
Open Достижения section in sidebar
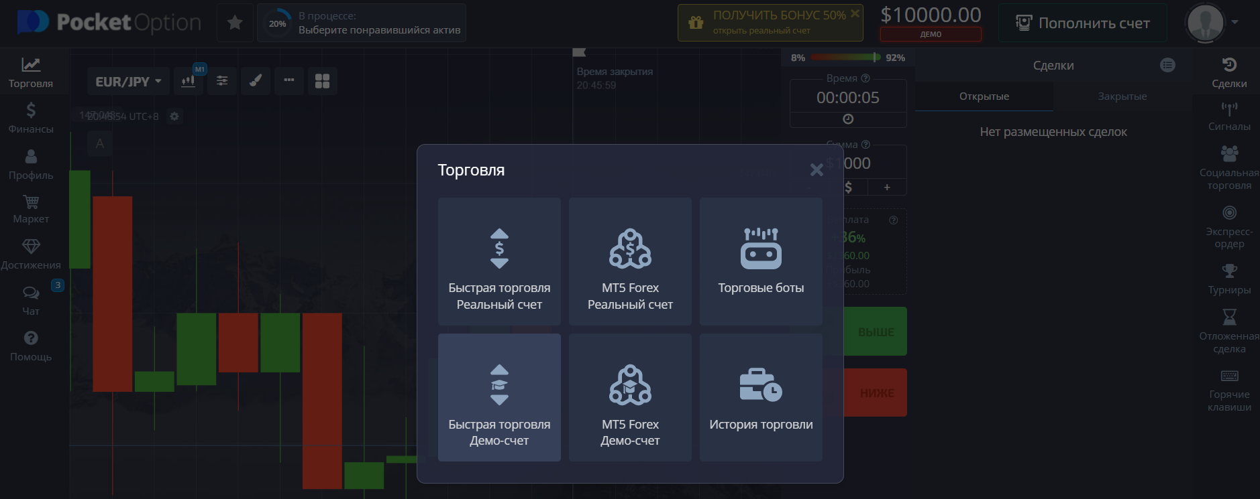pyautogui.click(x=31, y=255)
